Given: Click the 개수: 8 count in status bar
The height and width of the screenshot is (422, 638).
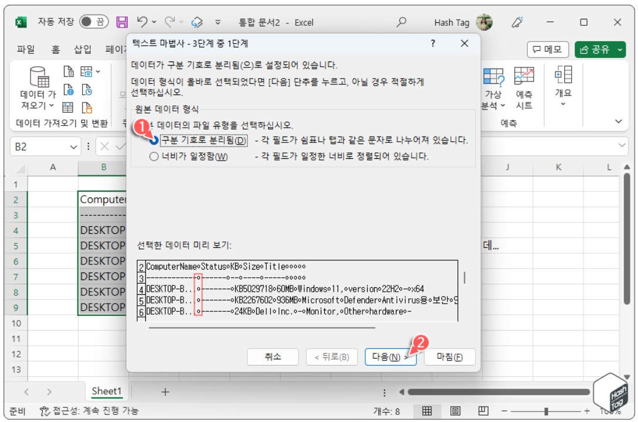Looking at the screenshot, I should (386, 411).
